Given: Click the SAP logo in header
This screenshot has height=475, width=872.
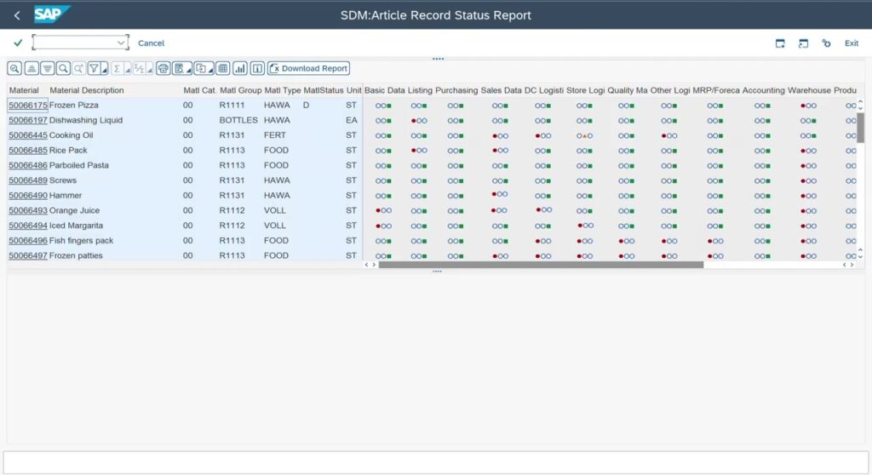Looking at the screenshot, I should coord(52,14).
